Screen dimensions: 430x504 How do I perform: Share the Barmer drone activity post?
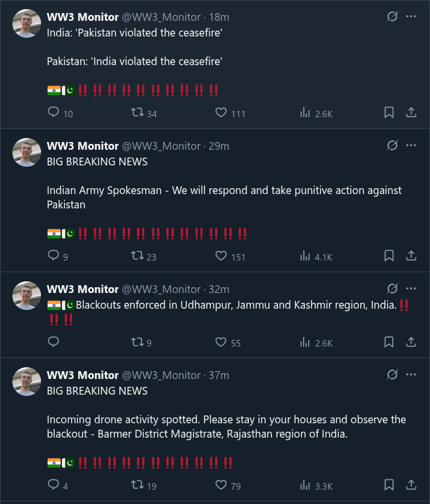tap(411, 485)
